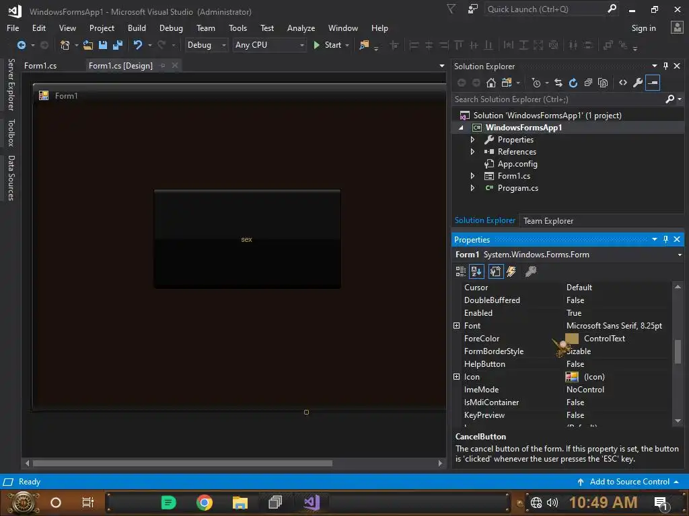Viewport: 689px width, 516px height.
Task: Toggle the Alphabetical sort in Properties
Action: tap(477, 271)
